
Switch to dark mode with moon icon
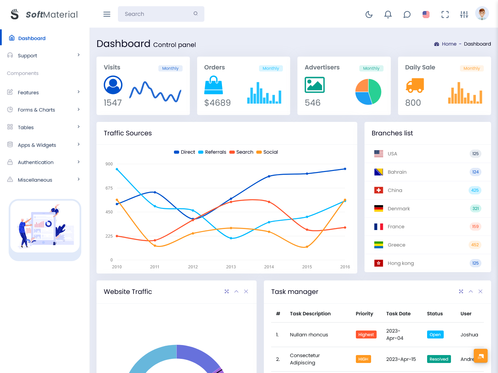[x=369, y=14]
